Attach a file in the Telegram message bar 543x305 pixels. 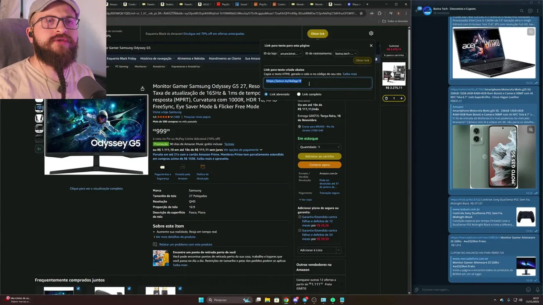click(417, 290)
